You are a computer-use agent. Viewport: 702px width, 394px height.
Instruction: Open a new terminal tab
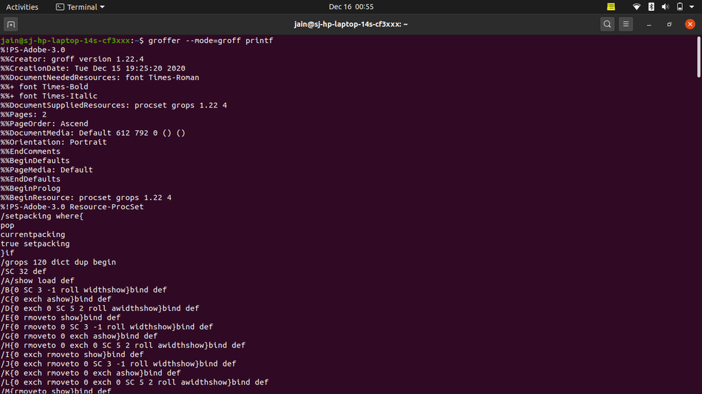click(x=11, y=24)
